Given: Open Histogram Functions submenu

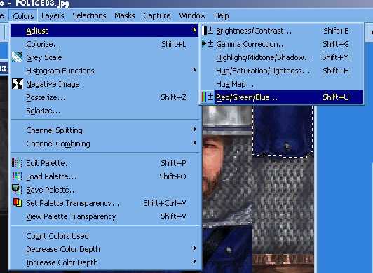Looking at the screenshot, I should [104, 71].
